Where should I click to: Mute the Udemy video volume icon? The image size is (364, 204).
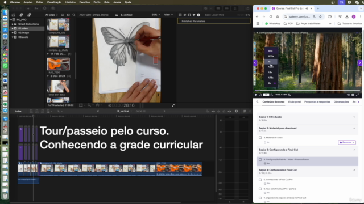coord(348,95)
